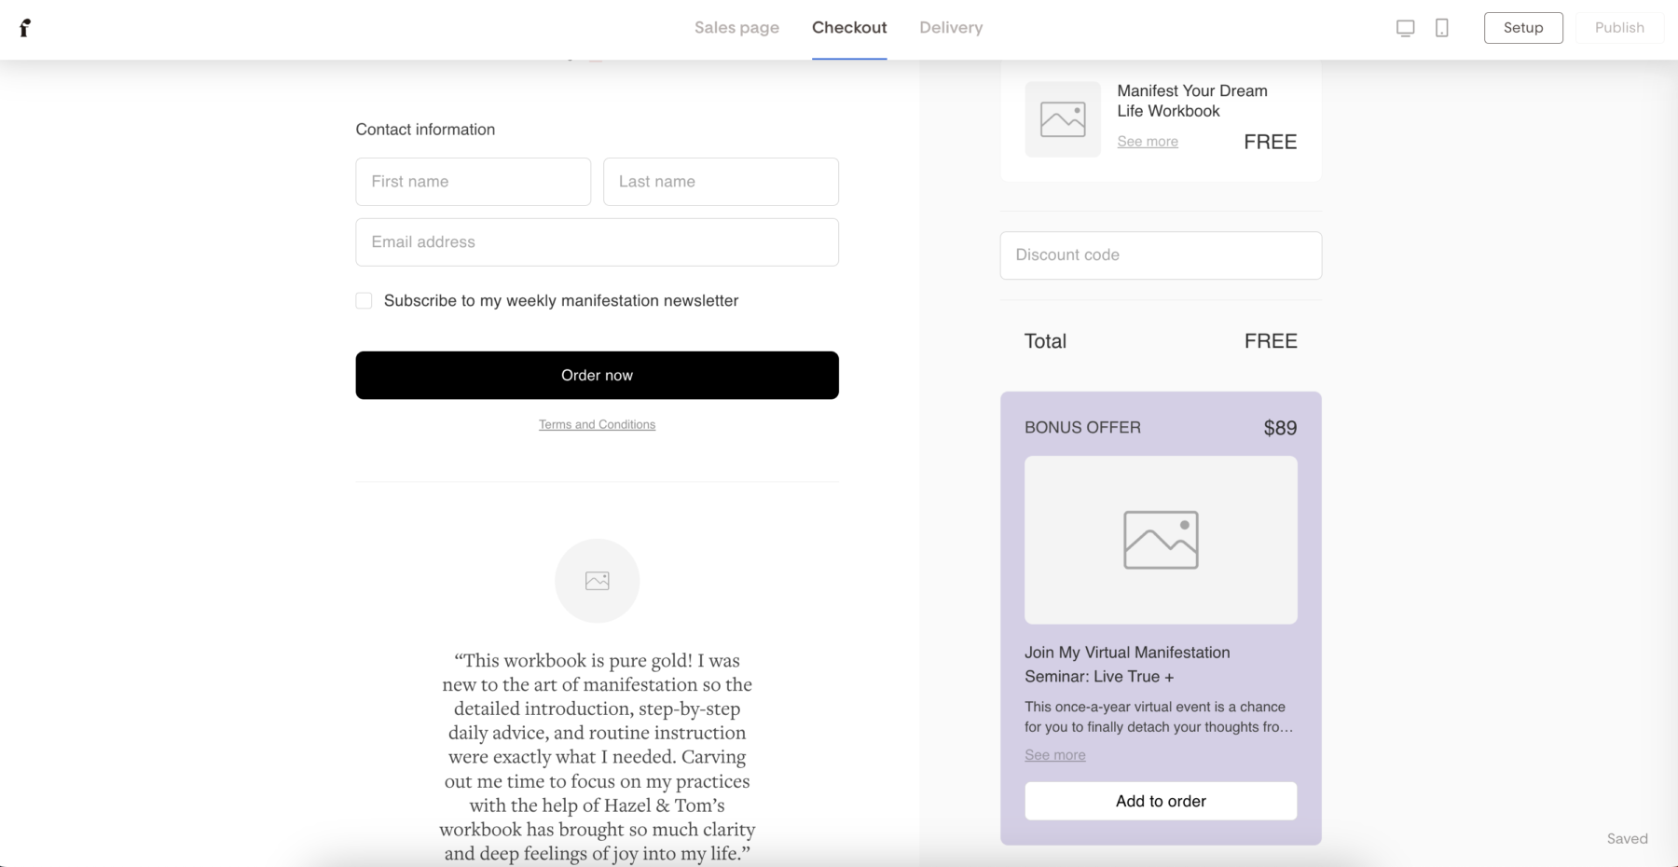Open the Delivery tab
Viewport: 1678px width, 867px height.
[x=951, y=27]
